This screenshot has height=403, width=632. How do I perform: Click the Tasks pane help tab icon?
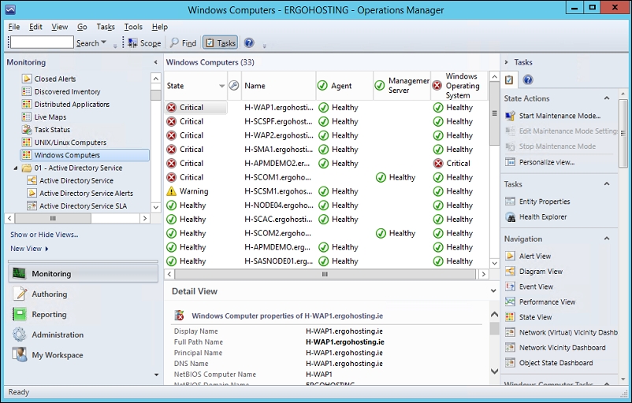(528, 79)
